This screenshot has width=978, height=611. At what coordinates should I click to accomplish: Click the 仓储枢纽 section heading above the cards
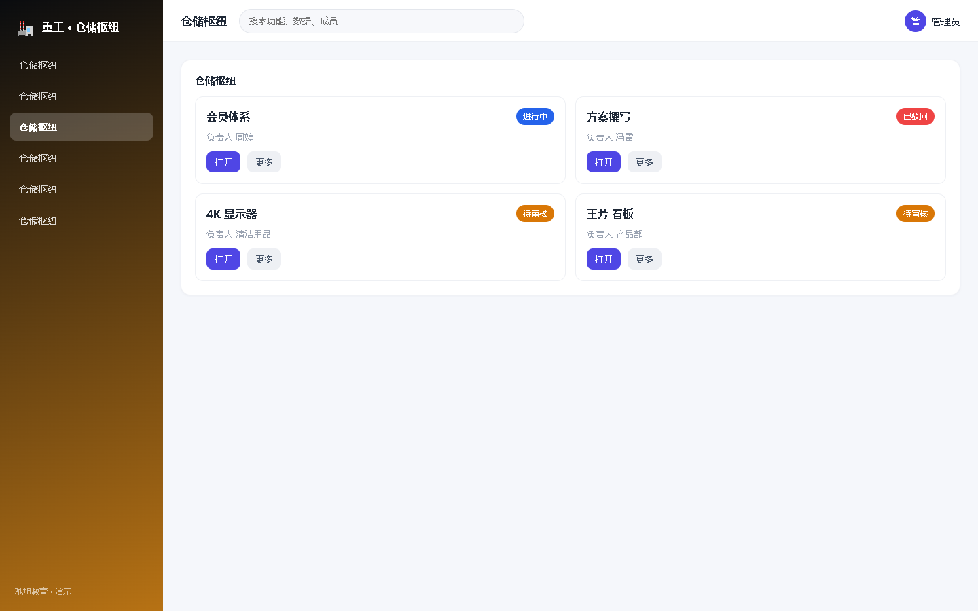[x=215, y=81]
